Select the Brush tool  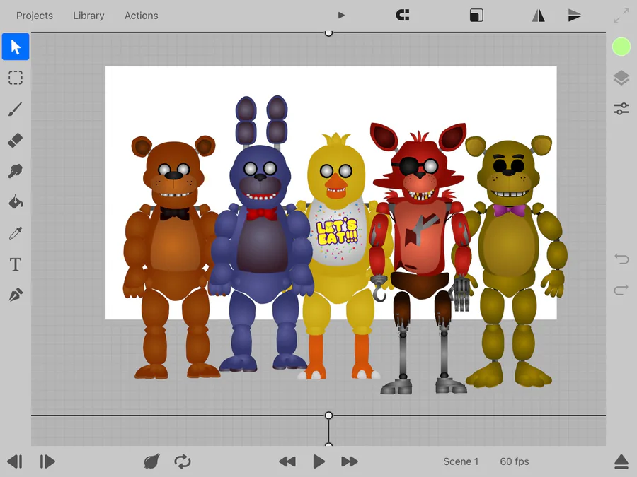16,109
